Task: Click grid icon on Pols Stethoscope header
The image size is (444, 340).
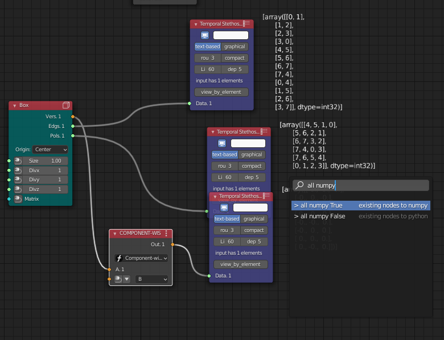Action: tap(264, 131)
